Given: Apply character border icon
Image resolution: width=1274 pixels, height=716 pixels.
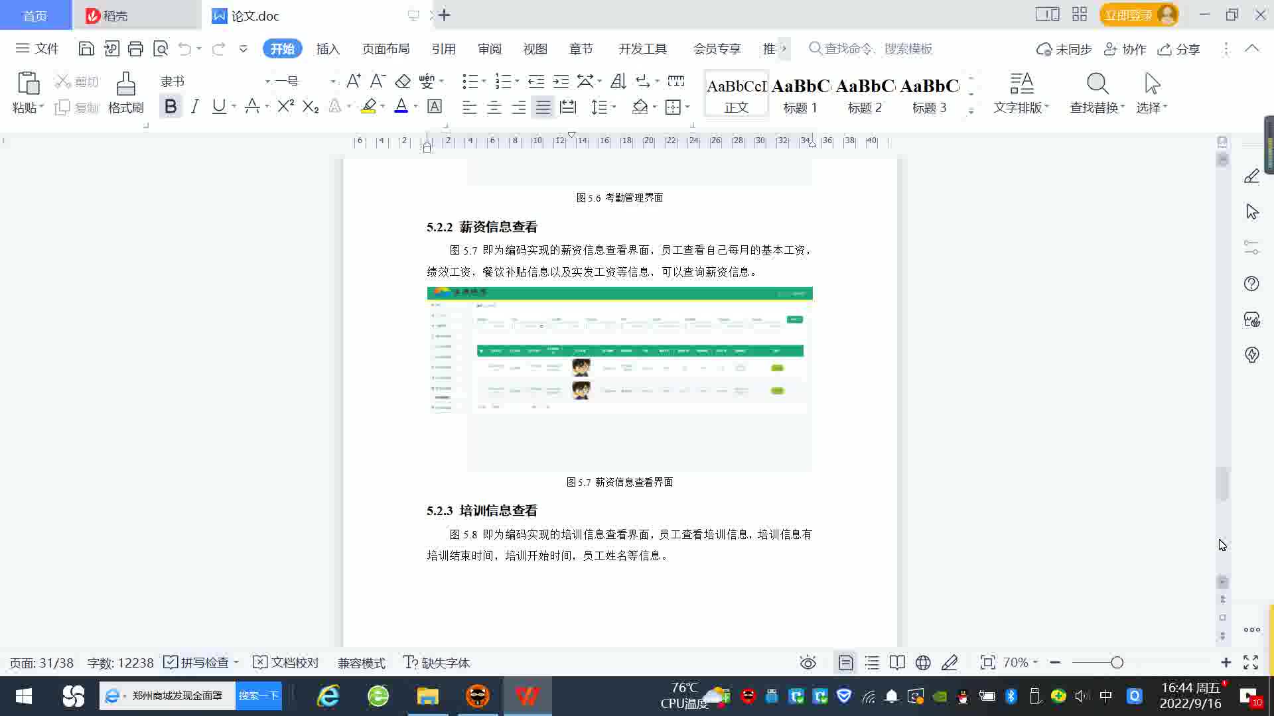Looking at the screenshot, I should pos(435,106).
